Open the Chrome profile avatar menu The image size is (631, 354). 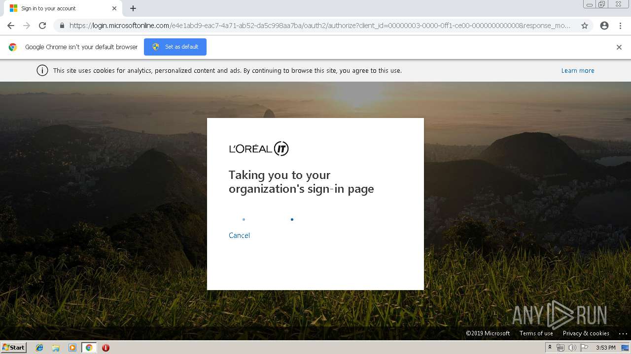pyautogui.click(x=604, y=26)
